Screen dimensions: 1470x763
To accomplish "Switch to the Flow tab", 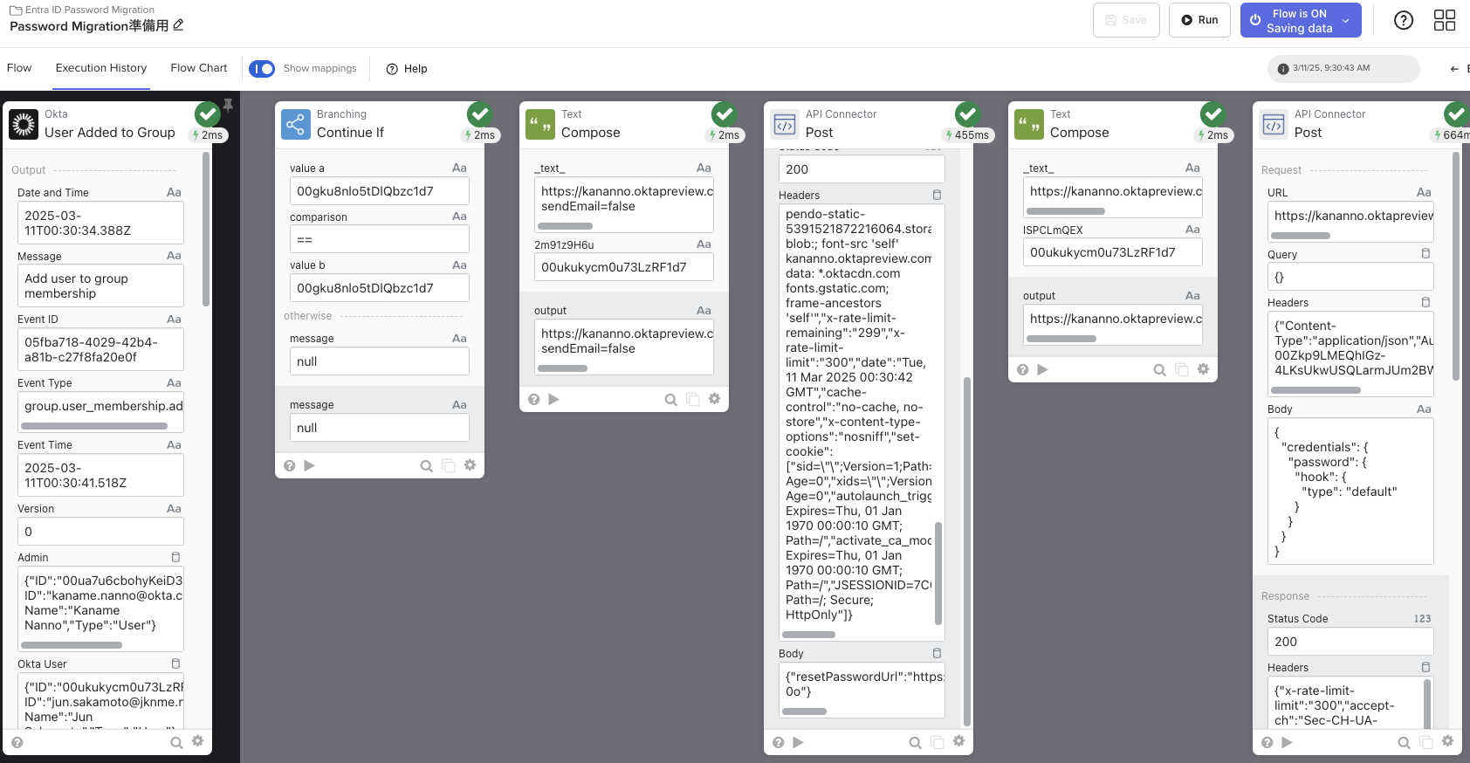I will coord(19,68).
